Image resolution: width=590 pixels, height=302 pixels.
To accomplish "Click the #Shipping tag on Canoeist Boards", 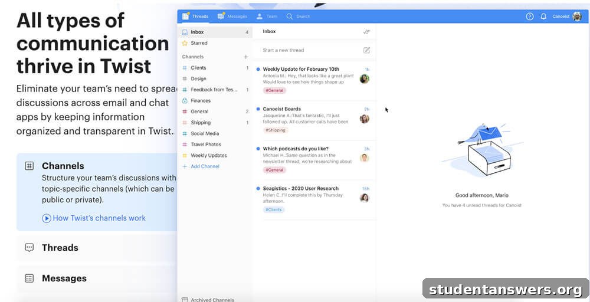I will (x=276, y=130).
